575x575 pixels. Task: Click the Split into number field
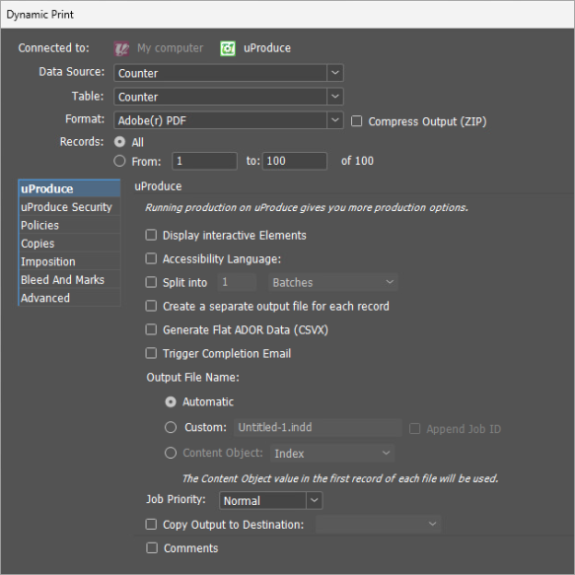237,282
